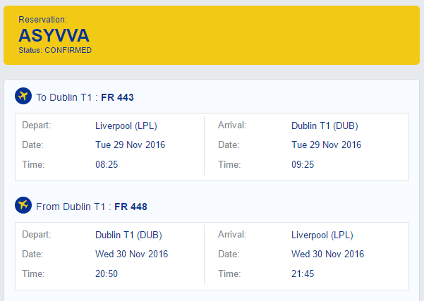Click return arrival time 21:45
Image resolution: width=424 pixels, height=301 pixels.
pos(303,274)
